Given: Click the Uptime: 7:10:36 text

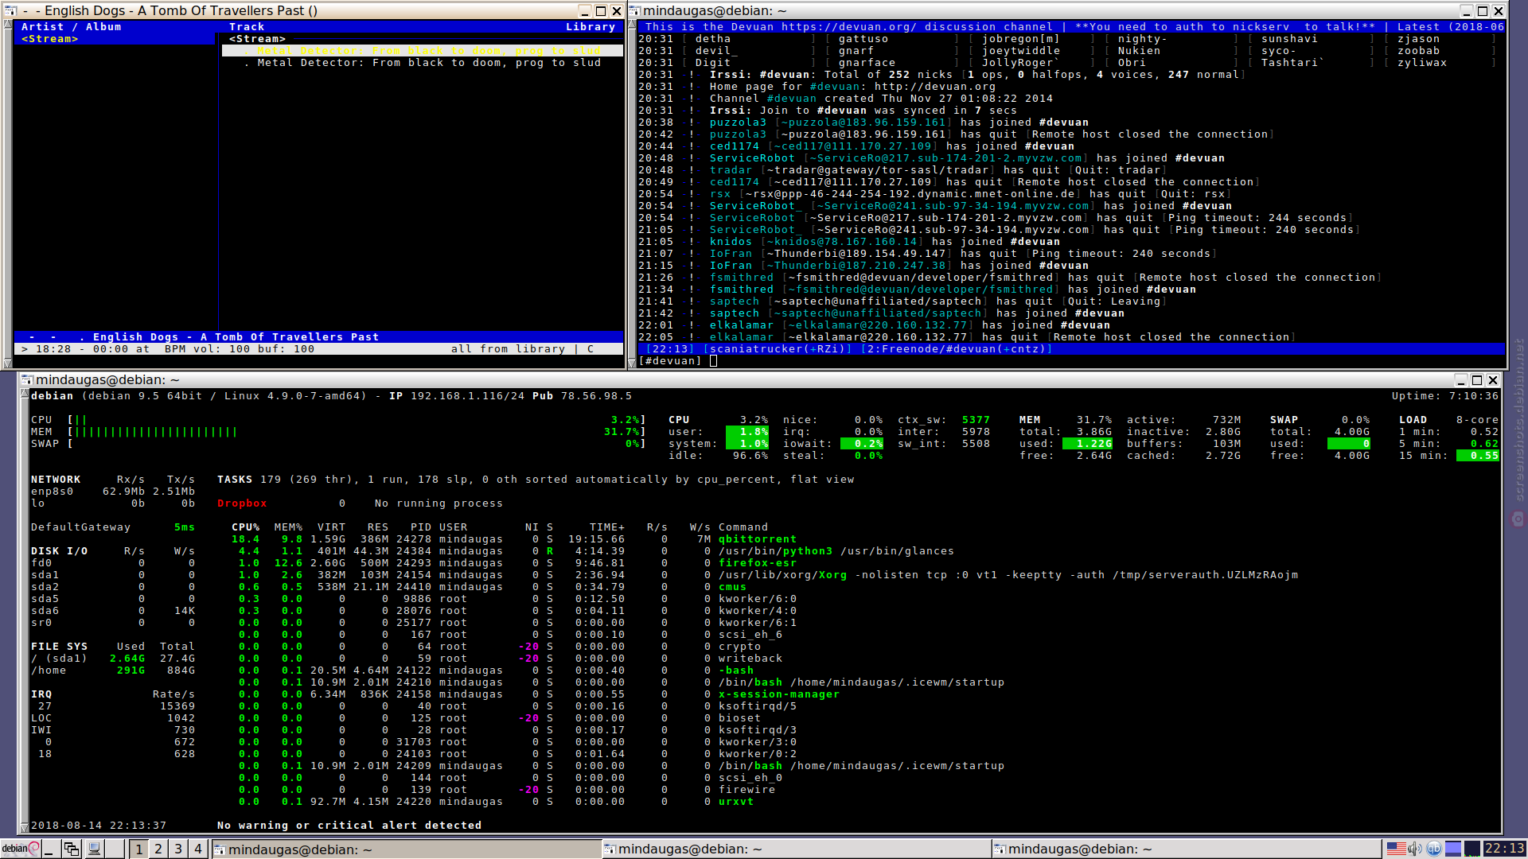Looking at the screenshot, I should [x=1445, y=395].
